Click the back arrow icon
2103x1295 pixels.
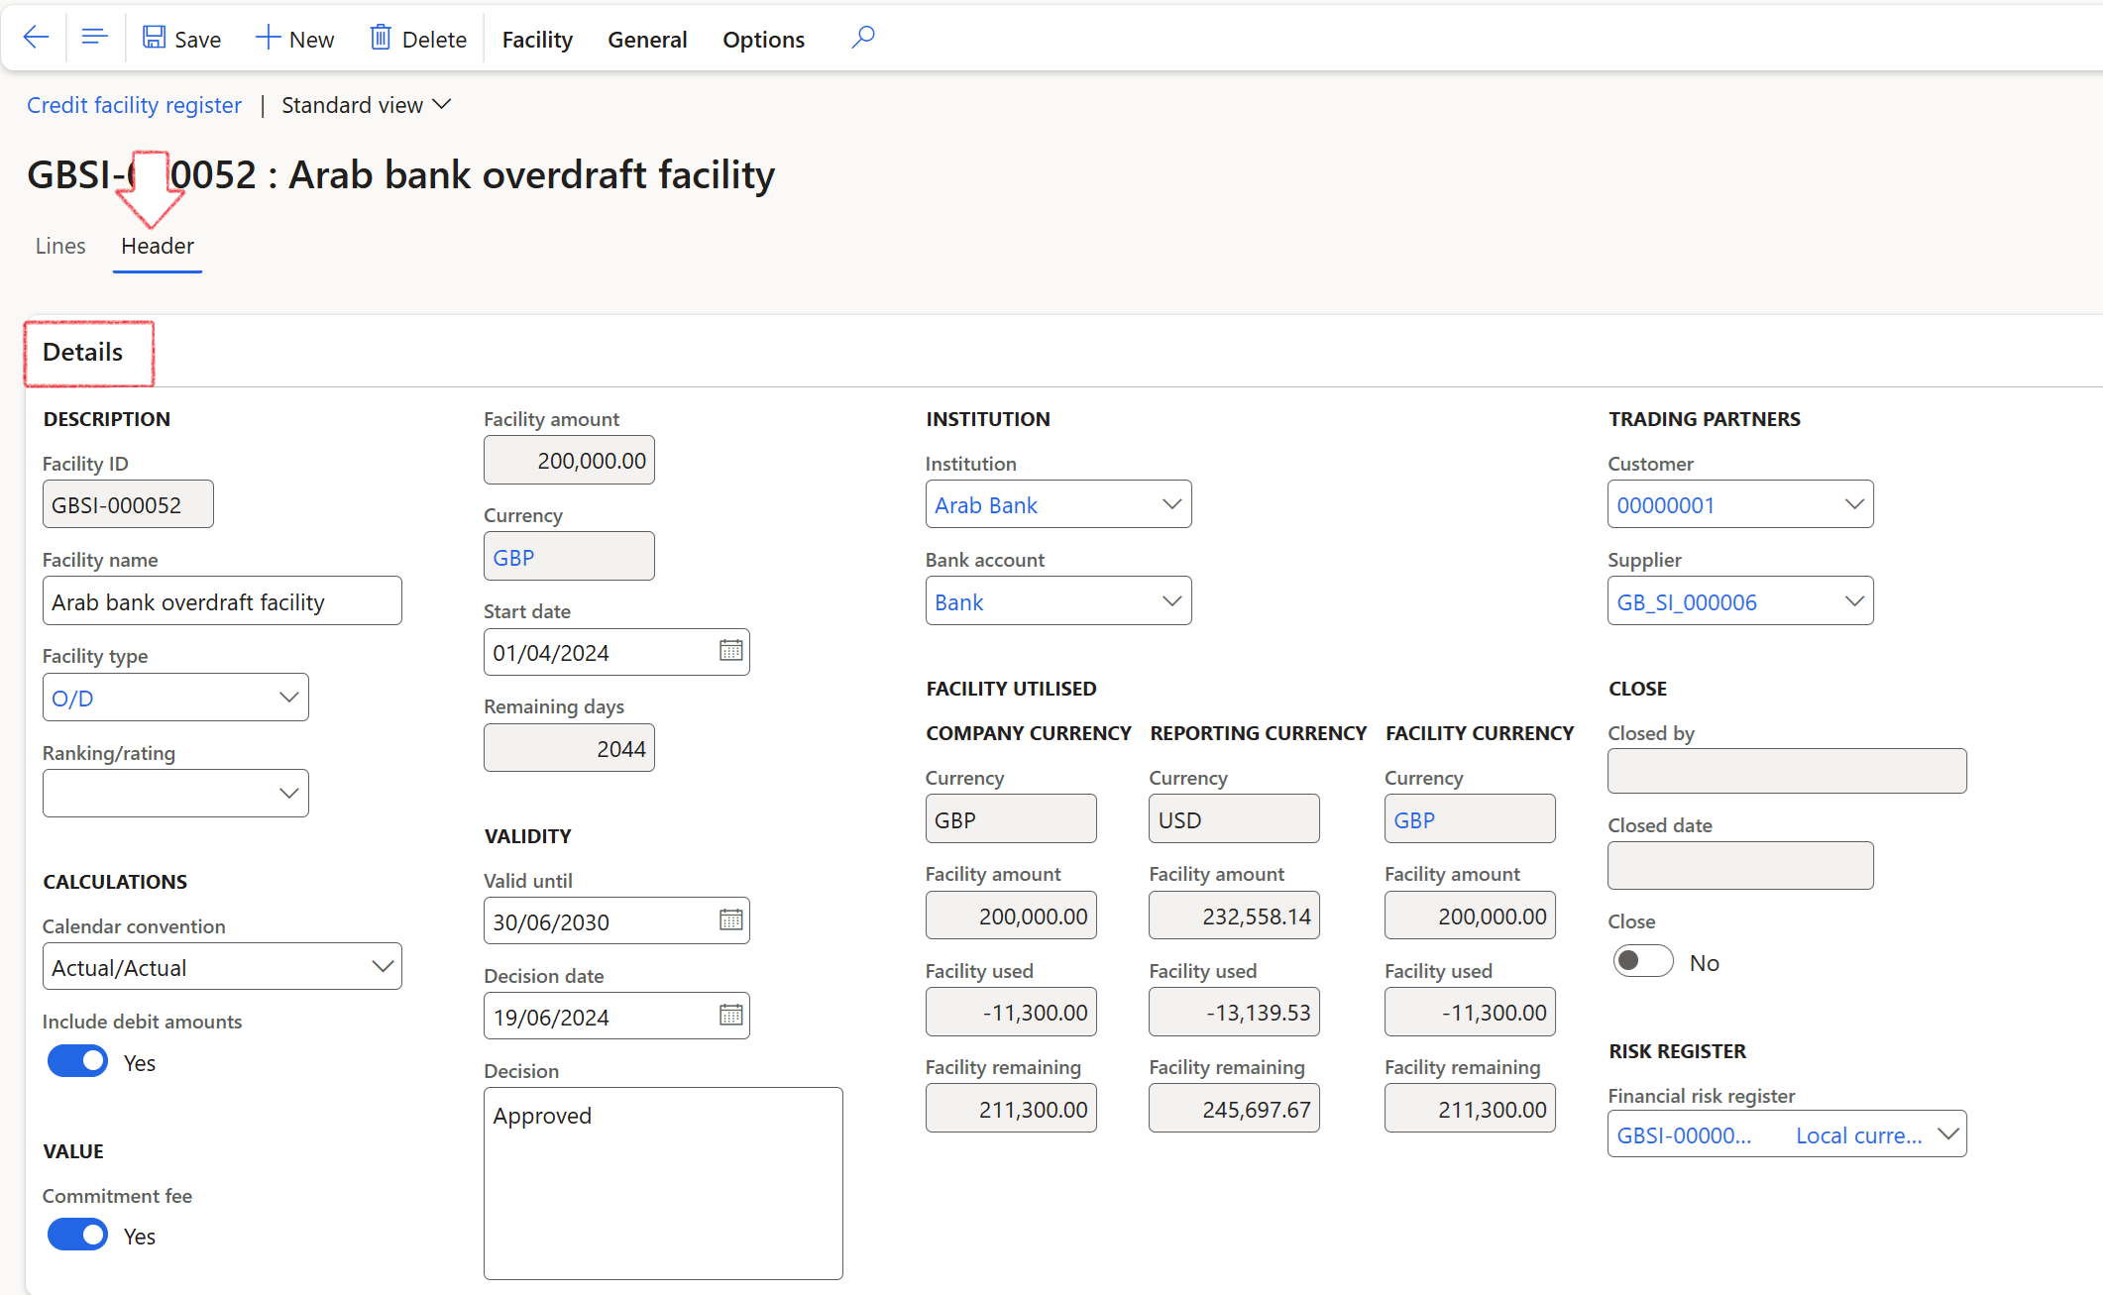pyautogui.click(x=36, y=38)
